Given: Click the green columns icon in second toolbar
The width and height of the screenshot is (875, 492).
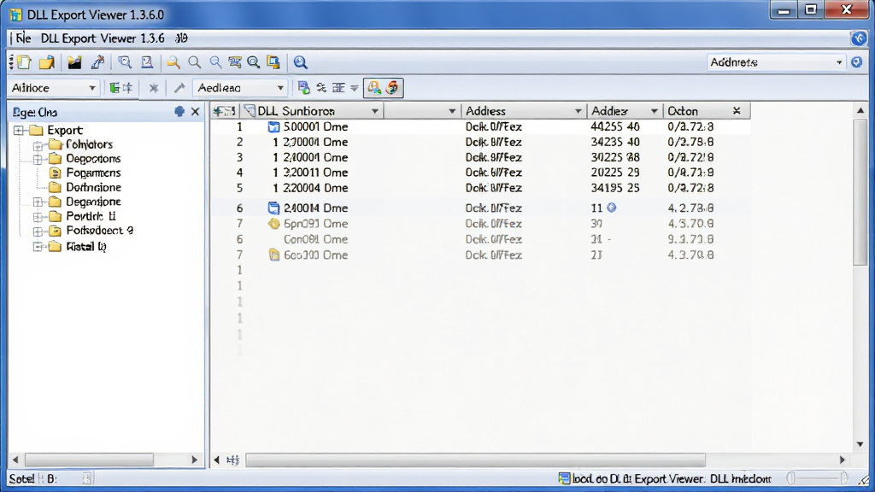Looking at the screenshot, I should [115, 88].
